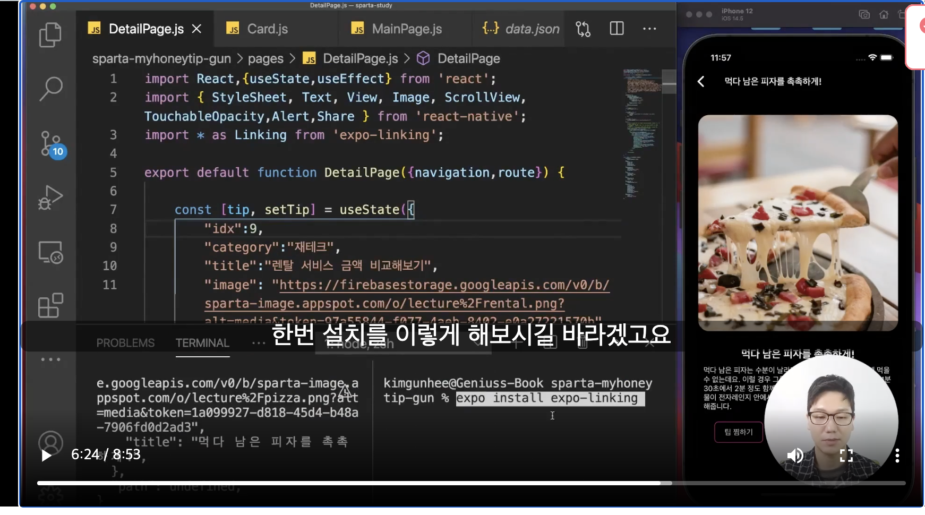Open the pages breadcrumb folder
The image size is (925, 515).
pyautogui.click(x=265, y=58)
